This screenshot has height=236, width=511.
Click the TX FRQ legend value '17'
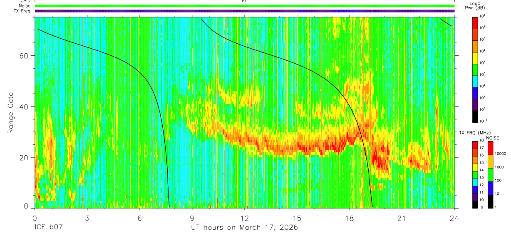coord(482,148)
